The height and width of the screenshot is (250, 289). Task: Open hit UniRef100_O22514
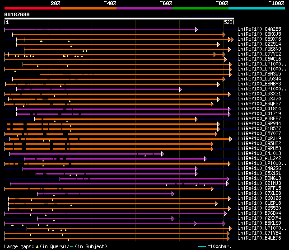tap(259, 44)
